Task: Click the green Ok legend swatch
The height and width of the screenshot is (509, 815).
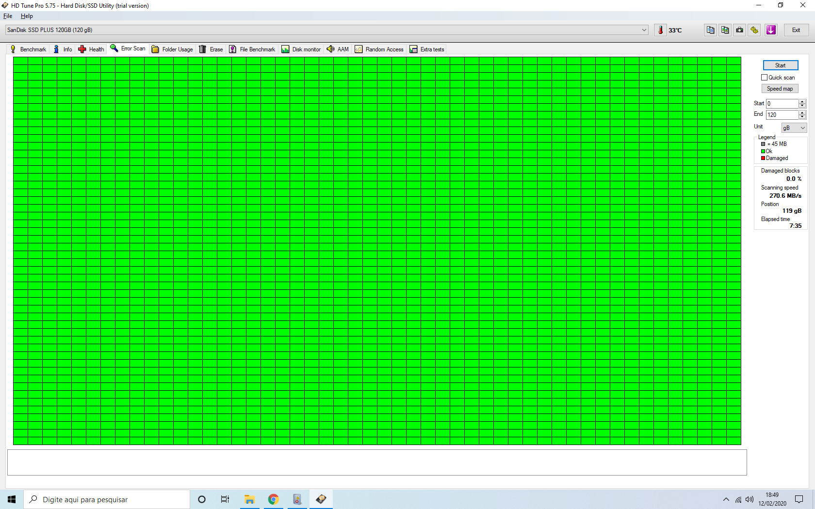Action: (x=763, y=151)
